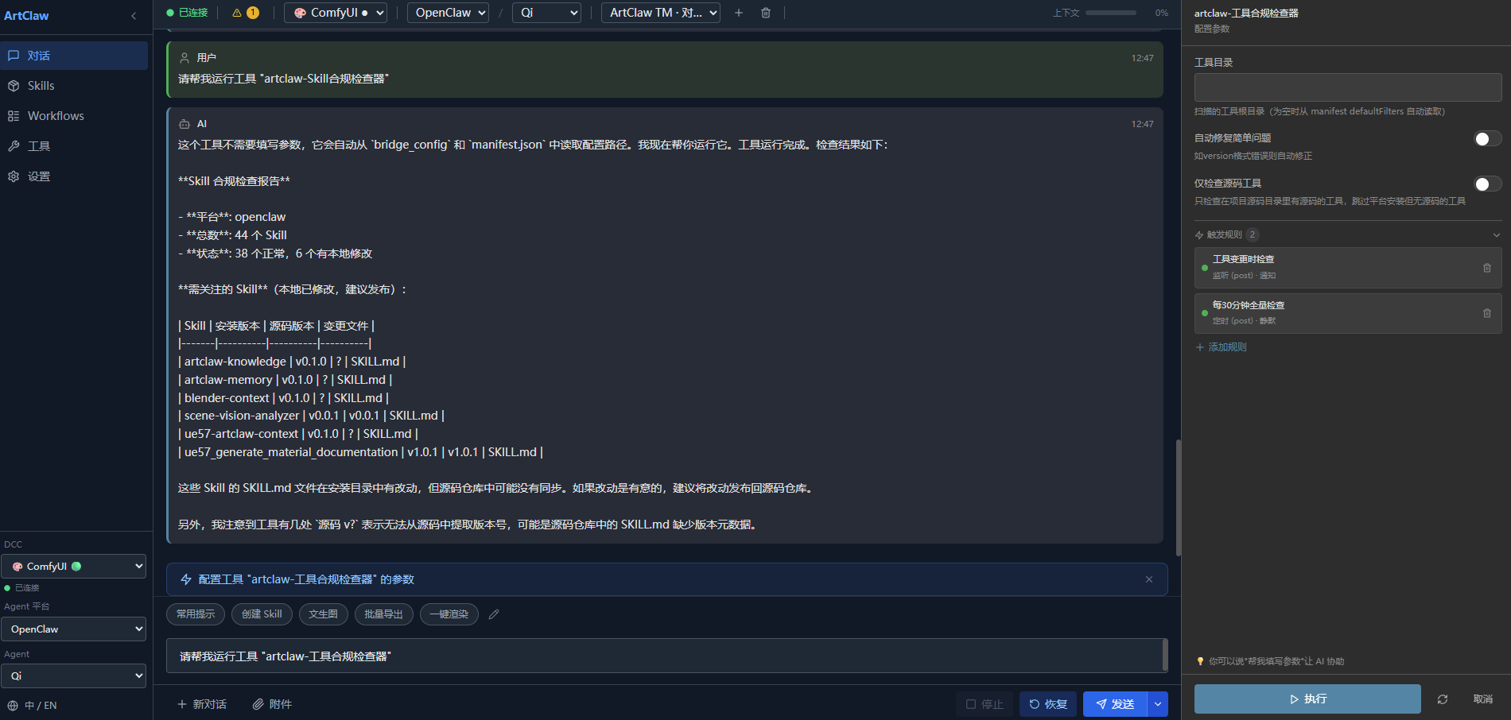Open the ComfyUI dropdown in top bar
The image size is (1511, 720).
coord(336,13)
